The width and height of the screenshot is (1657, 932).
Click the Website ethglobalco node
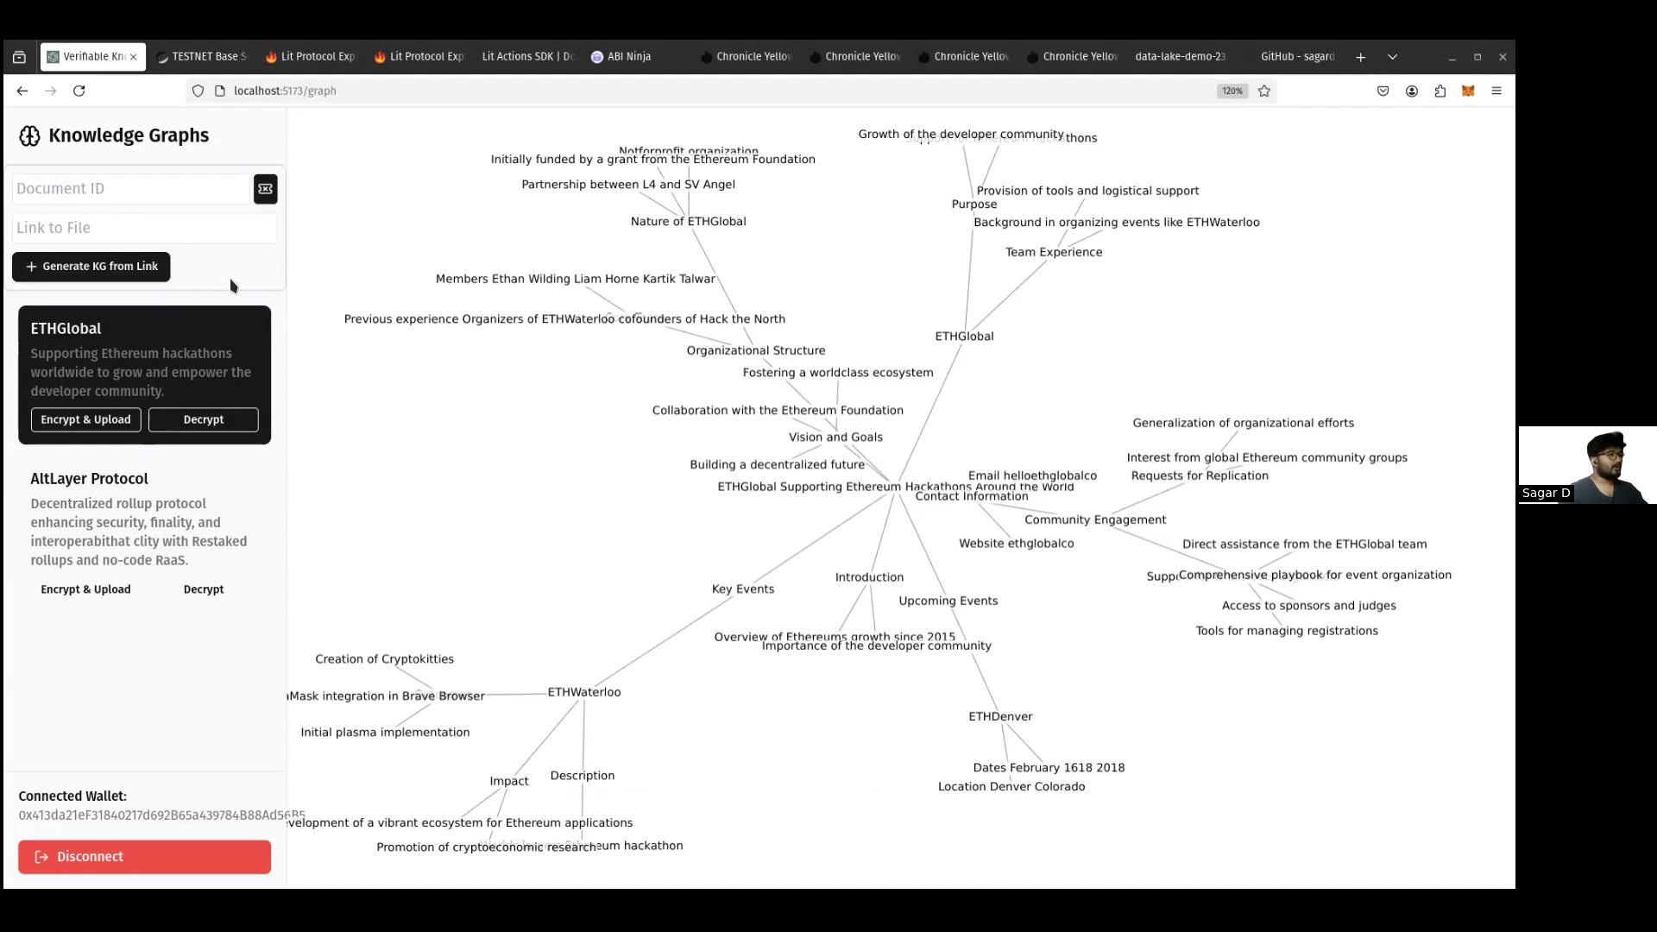coord(1017,544)
